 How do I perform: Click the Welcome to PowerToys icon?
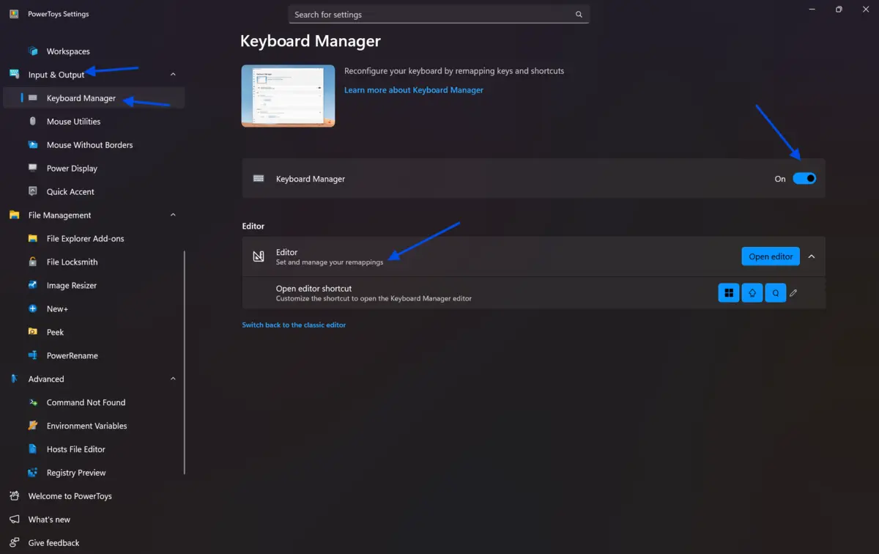pyautogui.click(x=15, y=496)
